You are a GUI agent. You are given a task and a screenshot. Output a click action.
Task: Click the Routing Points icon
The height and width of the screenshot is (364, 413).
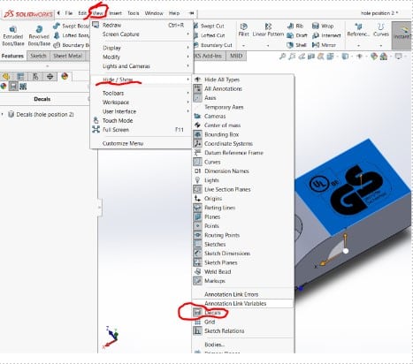click(x=197, y=235)
